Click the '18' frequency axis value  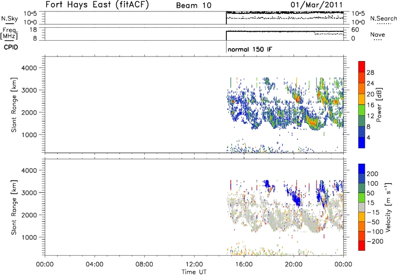(33, 30)
